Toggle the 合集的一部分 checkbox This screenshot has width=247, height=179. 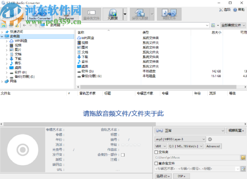coord(123,155)
